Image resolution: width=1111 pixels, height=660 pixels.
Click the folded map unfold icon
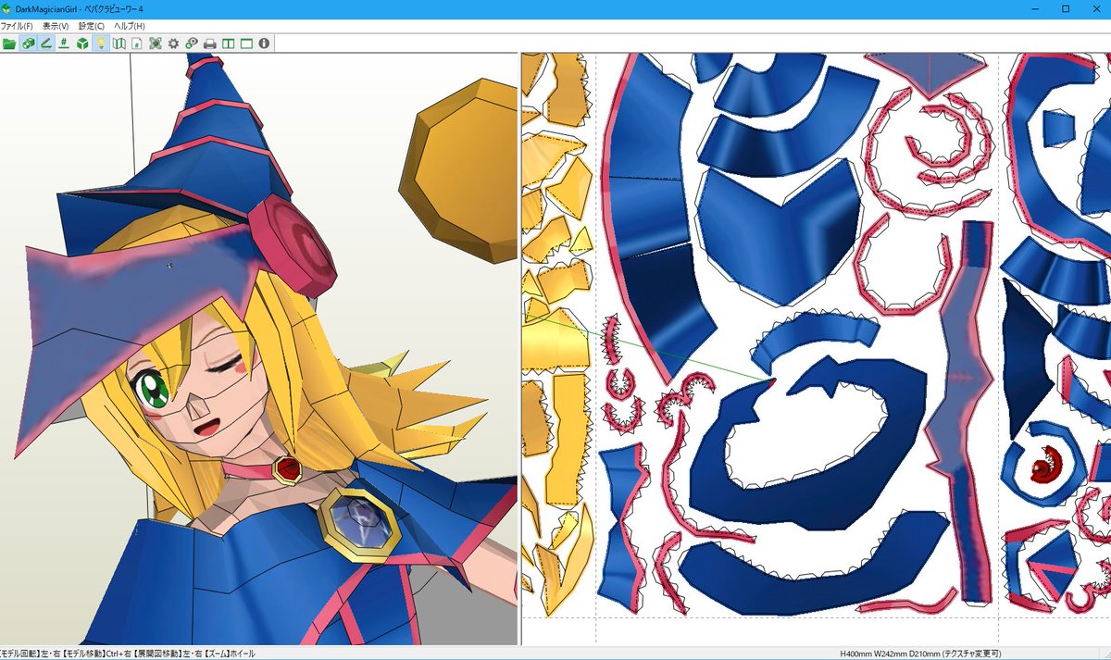[x=119, y=44]
